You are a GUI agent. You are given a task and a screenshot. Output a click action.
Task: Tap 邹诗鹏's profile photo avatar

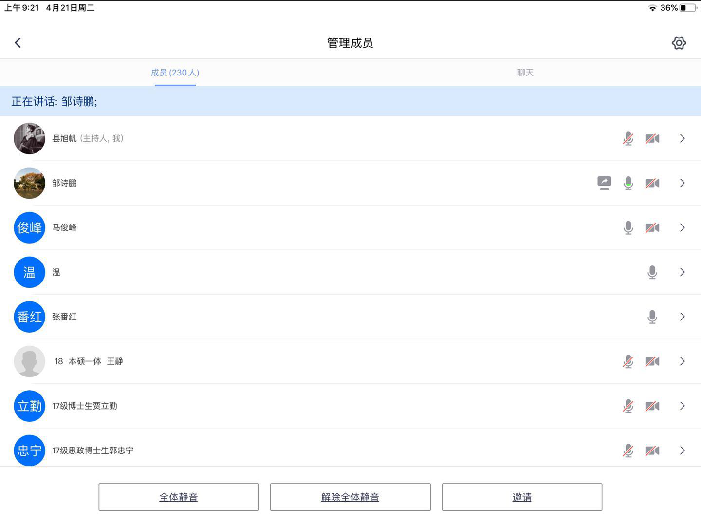point(29,183)
